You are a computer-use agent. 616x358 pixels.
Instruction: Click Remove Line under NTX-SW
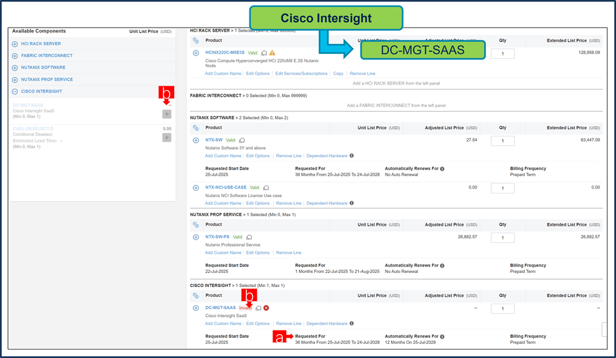[x=288, y=156]
